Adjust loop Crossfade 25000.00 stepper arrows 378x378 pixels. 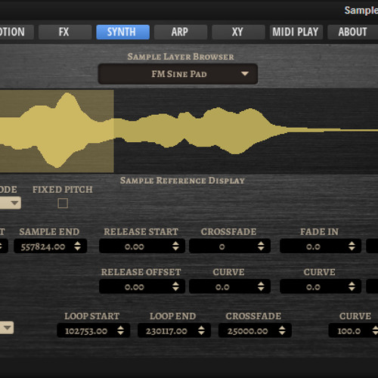(282, 330)
